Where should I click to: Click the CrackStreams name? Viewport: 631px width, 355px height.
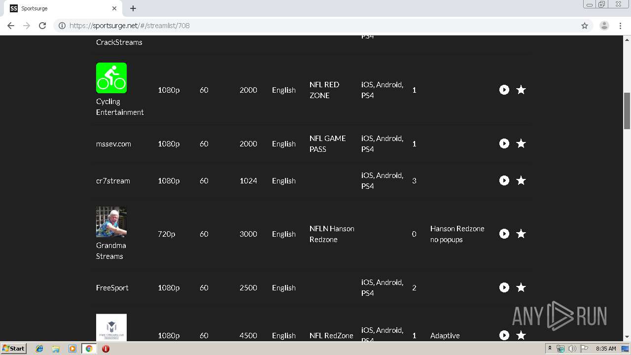point(119,42)
